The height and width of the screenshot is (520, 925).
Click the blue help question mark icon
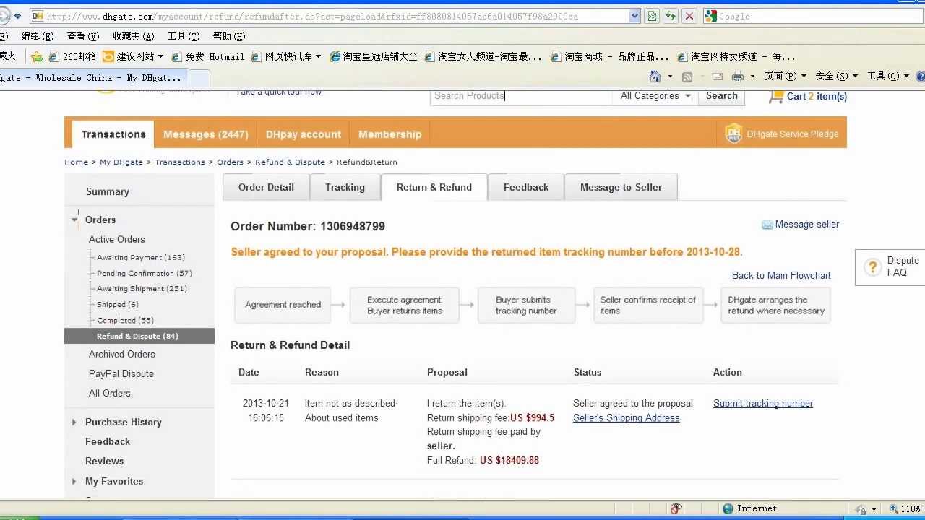[x=921, y=77]
